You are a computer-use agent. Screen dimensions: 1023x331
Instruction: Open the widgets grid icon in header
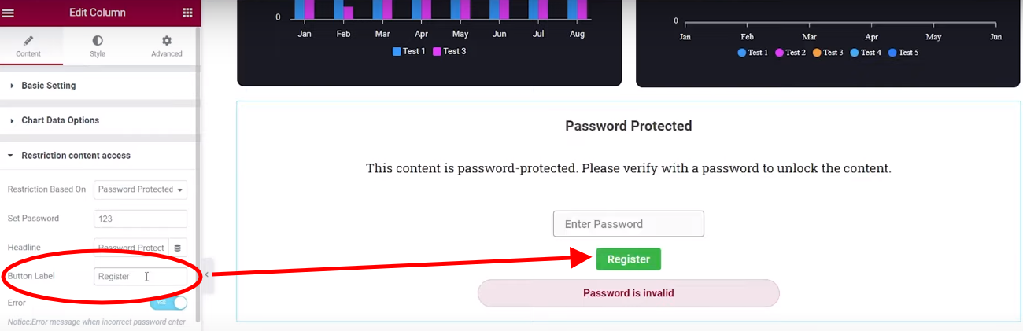pos(187,13)
